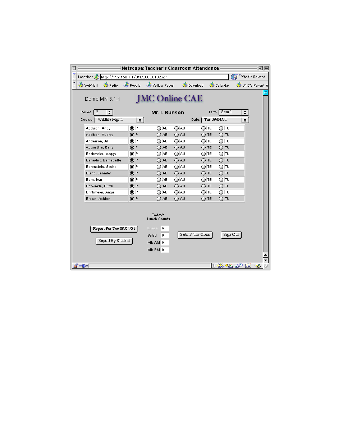Mark Botwinkle, Butch as AE
Screen dimensions: 343x444
[x=159, y=186]
